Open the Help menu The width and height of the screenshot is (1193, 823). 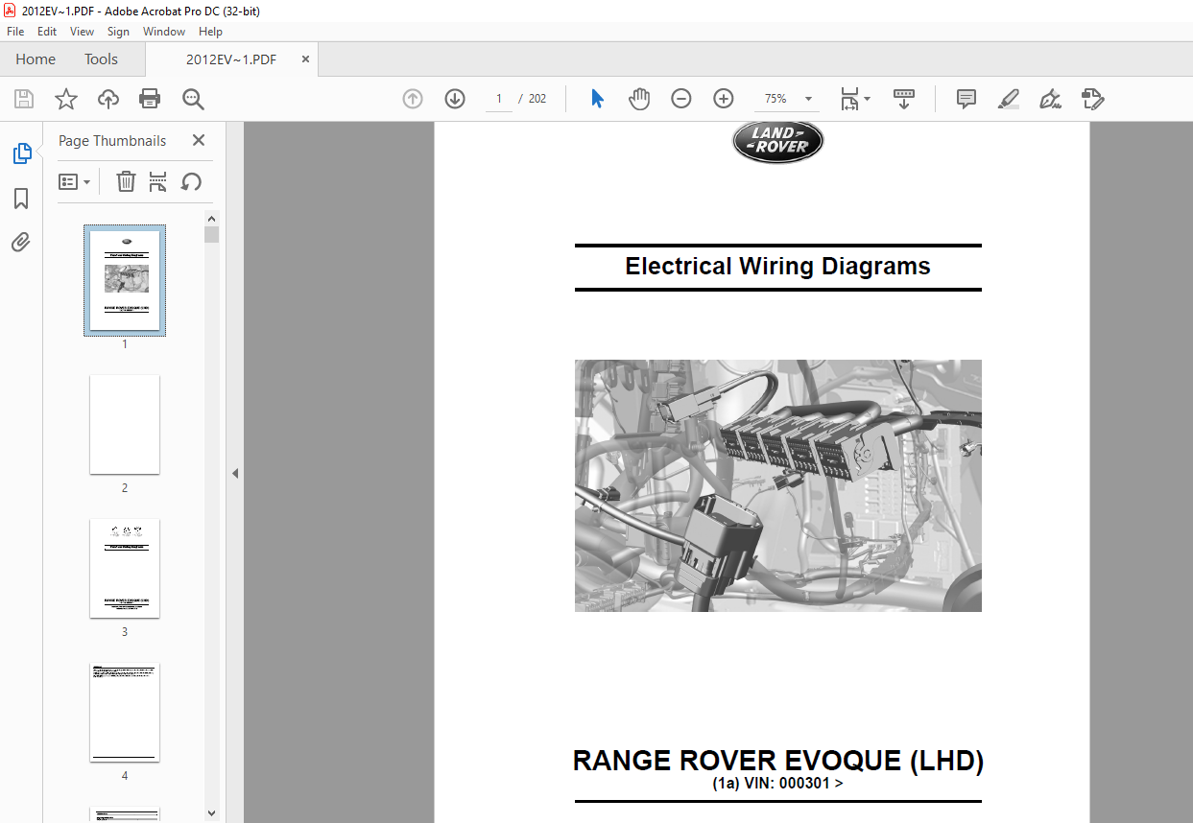[210, 32]
